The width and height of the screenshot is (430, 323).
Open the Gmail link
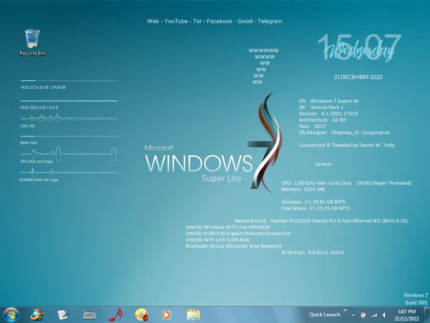pyautogui.click(x=245, y=21)
